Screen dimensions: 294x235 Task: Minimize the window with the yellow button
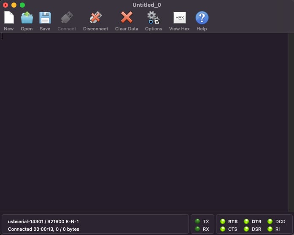pyautogui.click(x=14, y=5)
